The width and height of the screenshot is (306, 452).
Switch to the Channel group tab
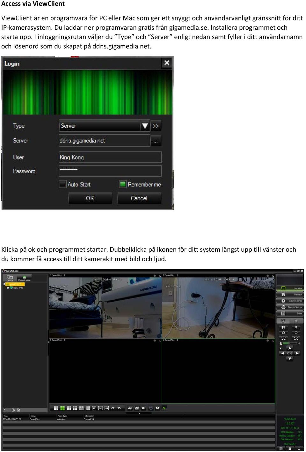point(24,278)
